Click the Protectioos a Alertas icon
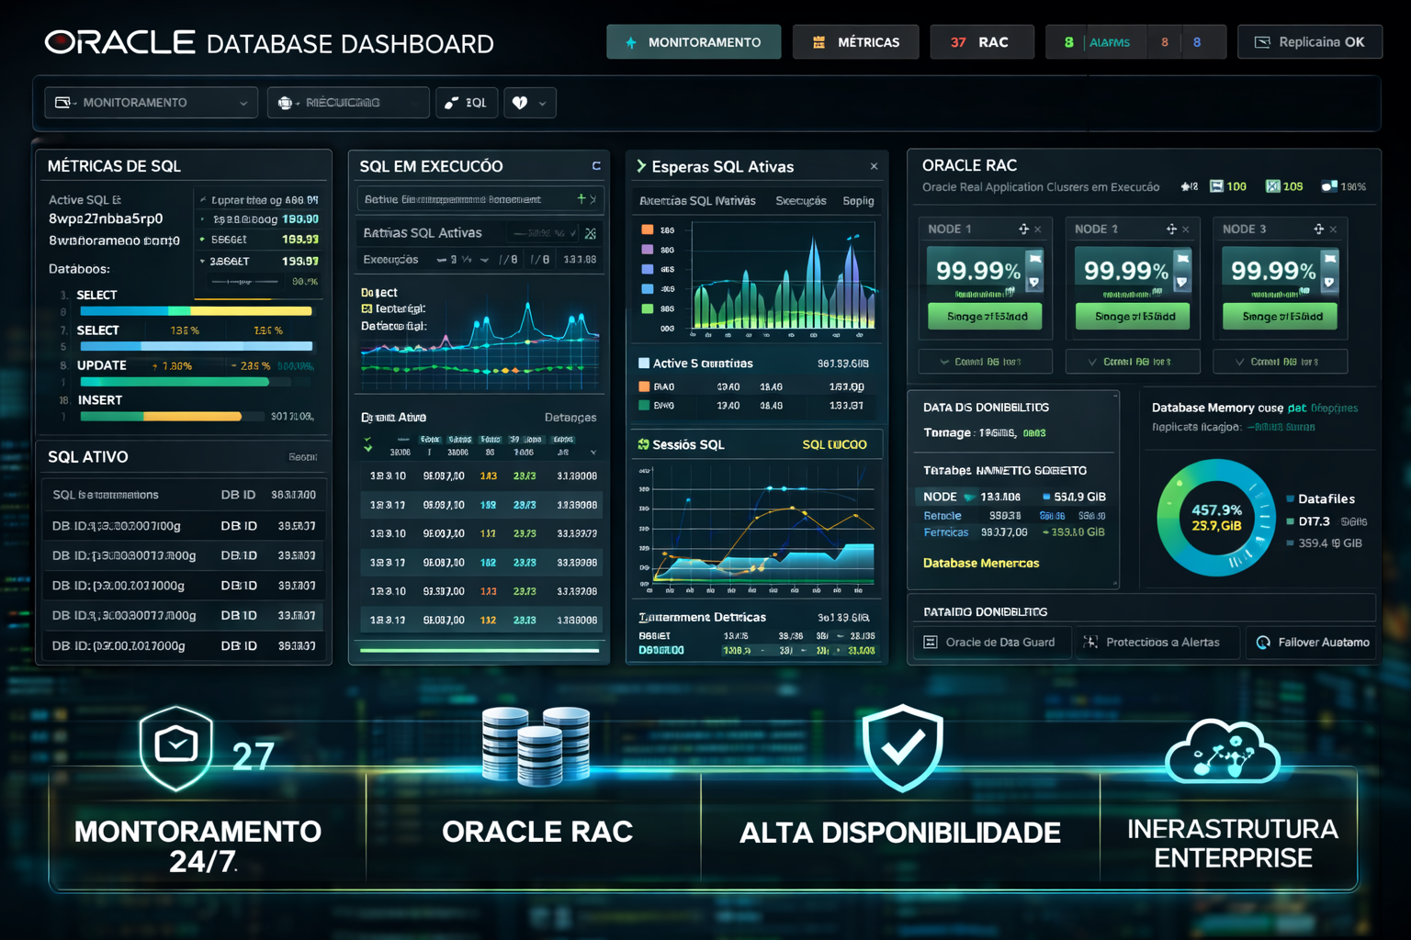 click(x=1090, y=643)
